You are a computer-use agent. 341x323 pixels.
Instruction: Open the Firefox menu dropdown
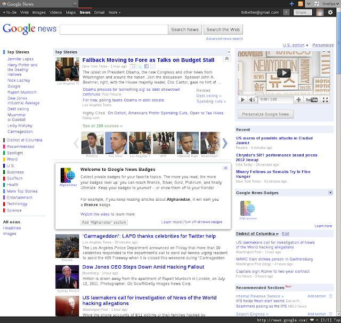click(x=330, y=4)
